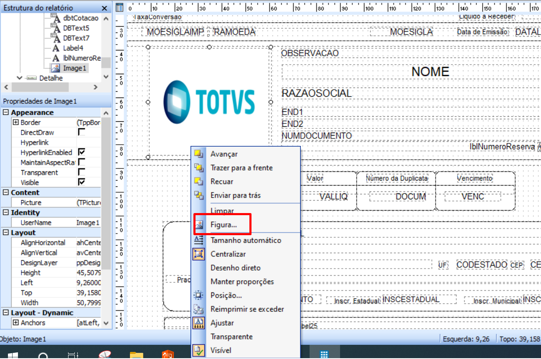This screenshot has height=359, width=541.
Task: Uncheck the HyperlinkEnabled property
Action: [82, 152]
